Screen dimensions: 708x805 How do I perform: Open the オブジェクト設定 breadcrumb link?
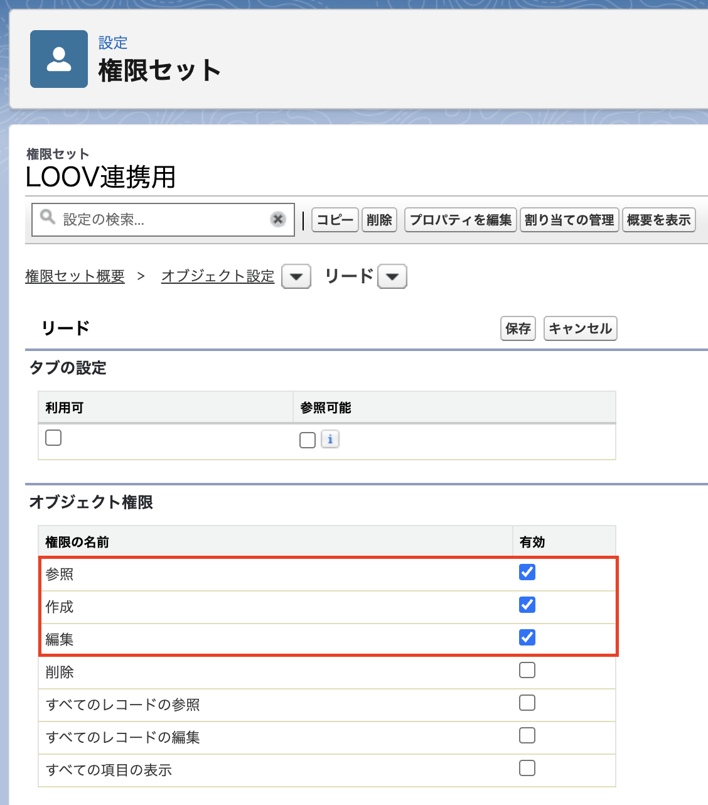point(218,276)
